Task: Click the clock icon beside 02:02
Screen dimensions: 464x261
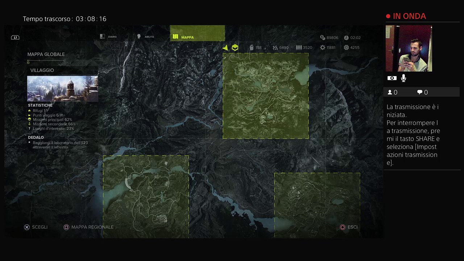Action: (x=346, y=37)
